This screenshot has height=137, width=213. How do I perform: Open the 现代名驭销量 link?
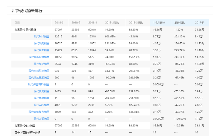point(41,118)
